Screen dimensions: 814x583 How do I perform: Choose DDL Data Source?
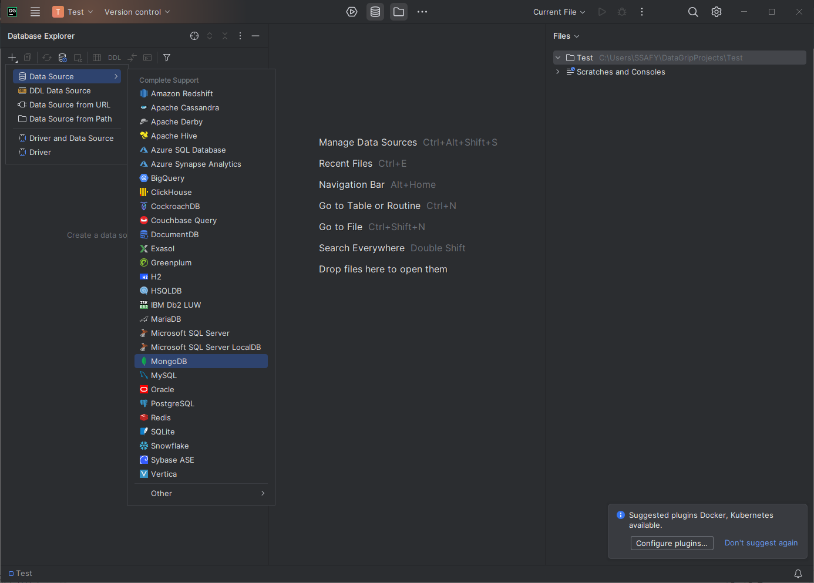click(67, 90)
